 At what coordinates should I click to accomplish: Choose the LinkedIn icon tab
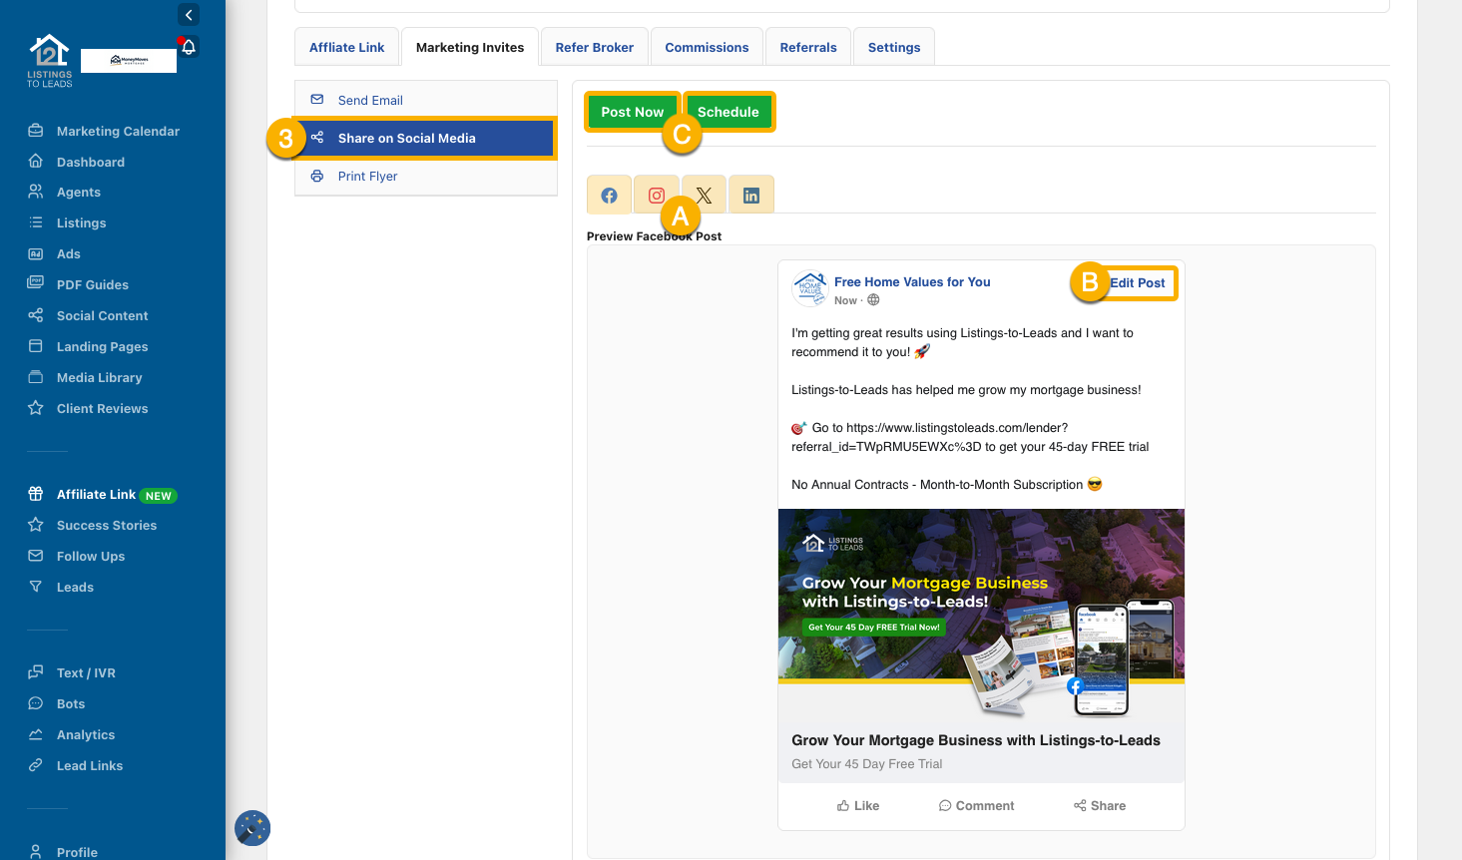pyautogui.click(x=751, y=196)
